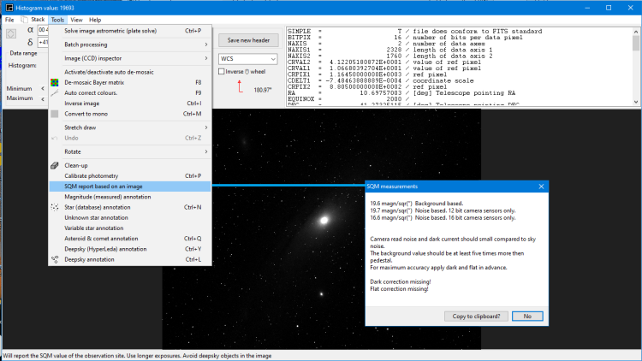The width and height of the screenshot is (642, 361).
Task: Click the button left of alpha symbol
Action: point(11,33)
